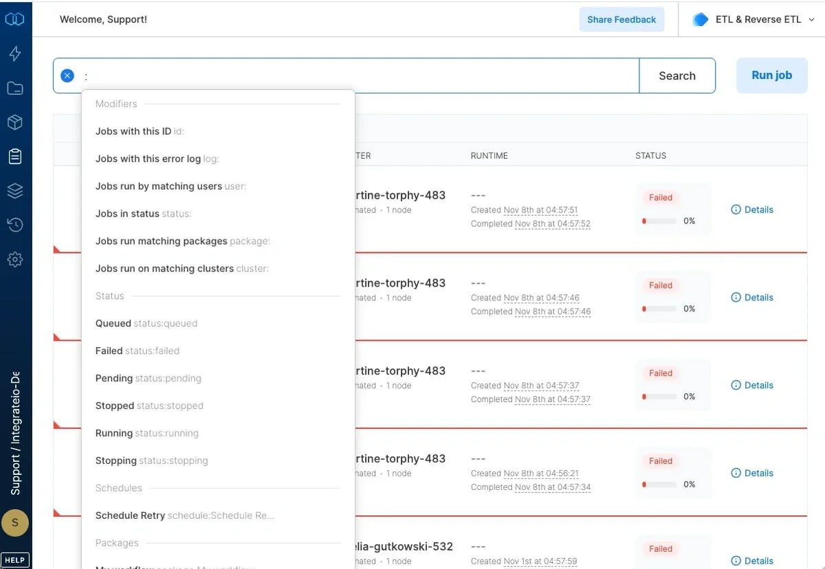This screenshot has width=825, height=569.
Task: Open the settings gear icon in the sidebar
Action: (x=15, y=259)
